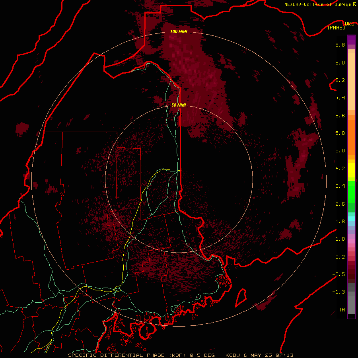The height and width of the screenshot is (358, 358).
Task: Click the -0.5 value on the color scale
Action: tap(339, 274)
